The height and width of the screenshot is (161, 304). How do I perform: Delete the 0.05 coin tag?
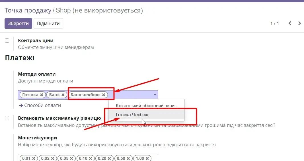pos(71,158)
